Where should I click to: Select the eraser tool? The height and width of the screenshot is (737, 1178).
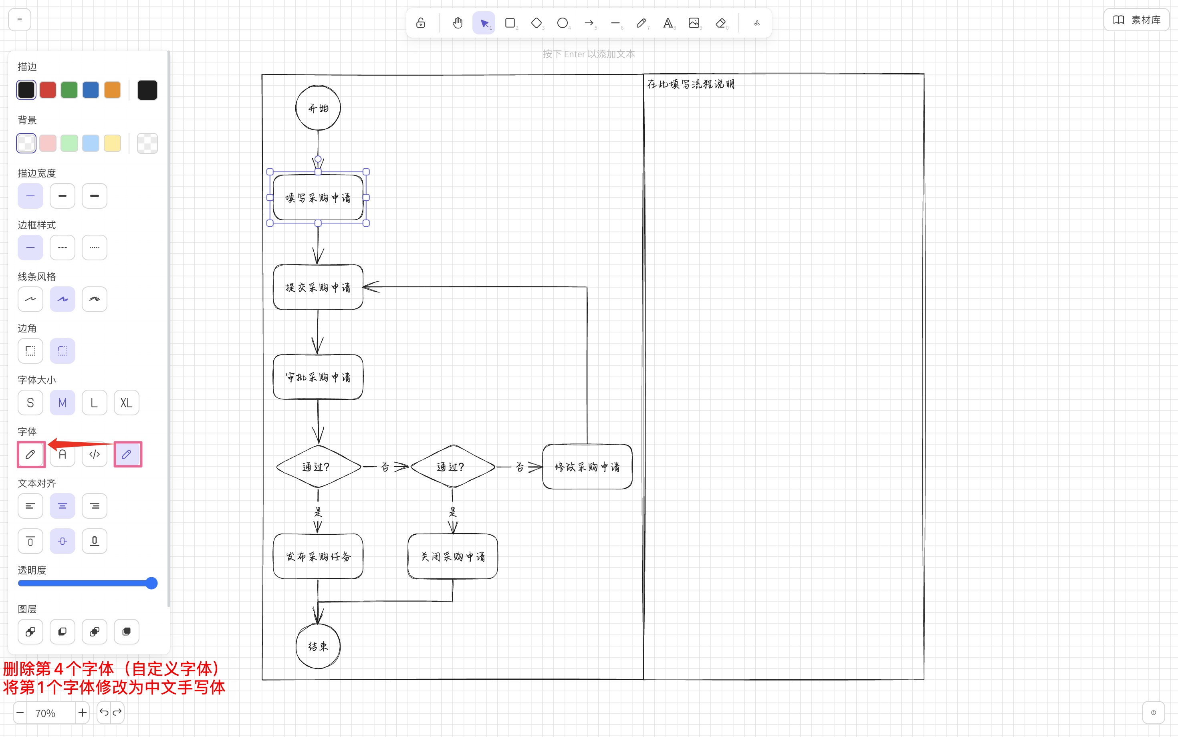pos(721,22)
